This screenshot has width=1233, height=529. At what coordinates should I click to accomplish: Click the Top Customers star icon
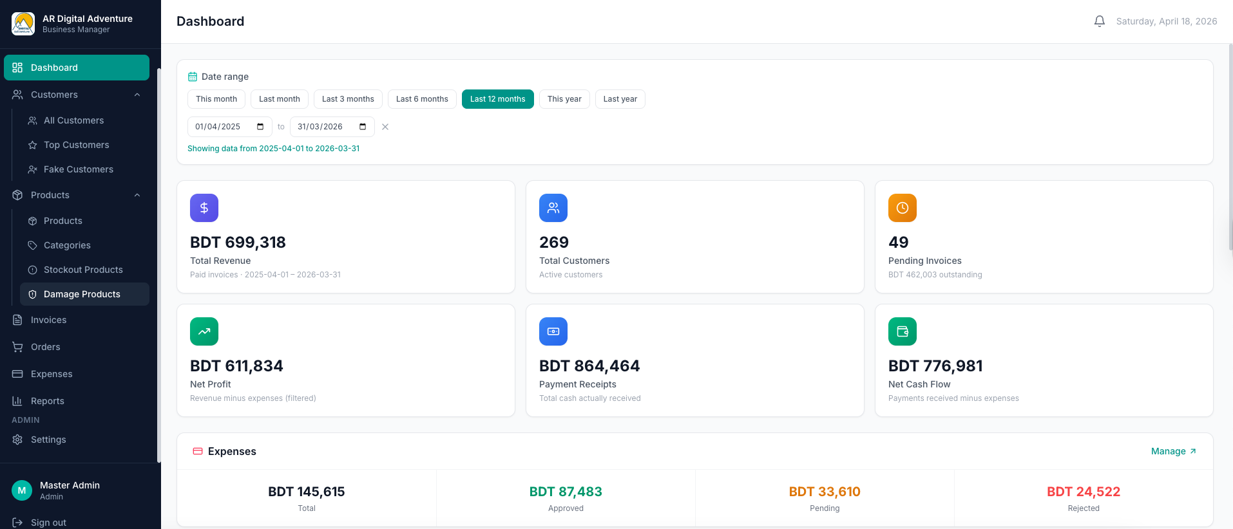coord(32,145)
